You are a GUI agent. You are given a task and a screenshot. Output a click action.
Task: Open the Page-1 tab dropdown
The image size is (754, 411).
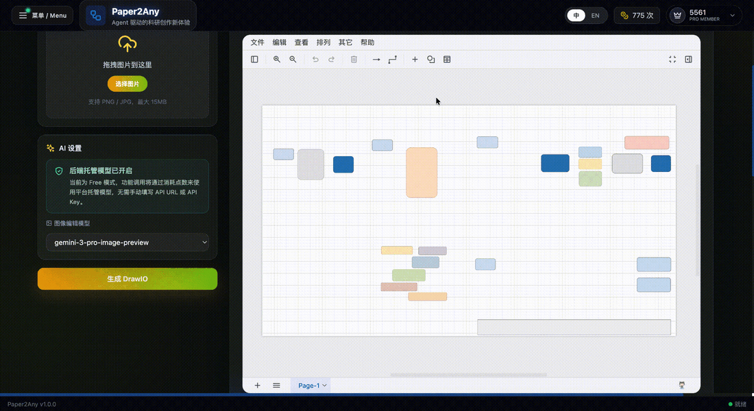[313, 386]
